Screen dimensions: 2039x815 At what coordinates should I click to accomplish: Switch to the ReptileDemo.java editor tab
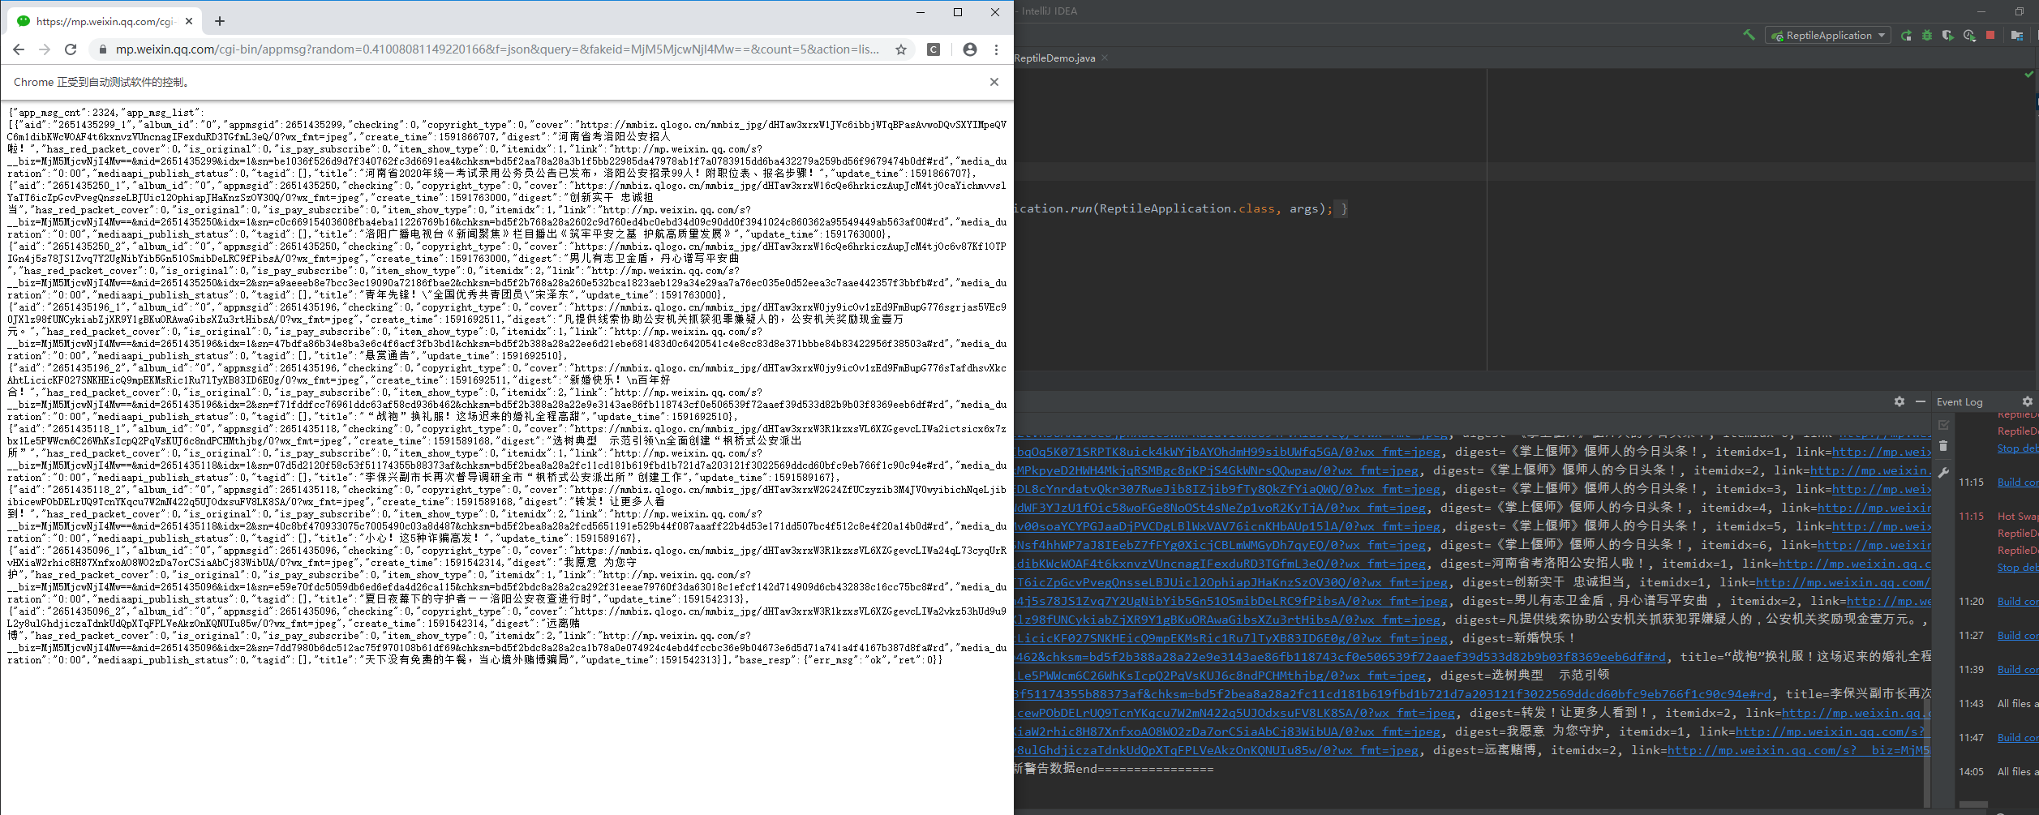pyautogui.click(x=1054, y=58)
